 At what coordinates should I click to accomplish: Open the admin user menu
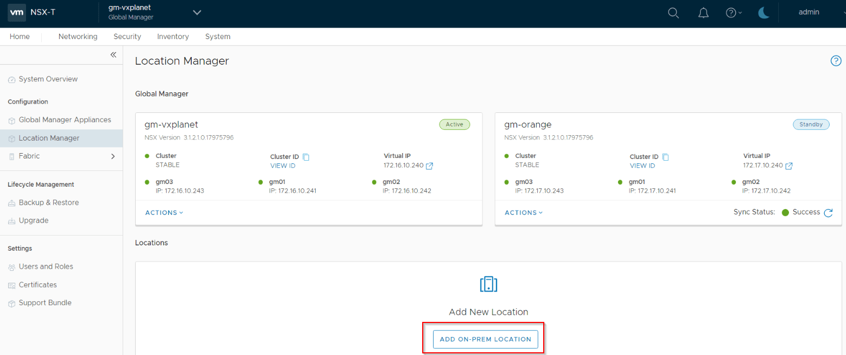(809, 12)
